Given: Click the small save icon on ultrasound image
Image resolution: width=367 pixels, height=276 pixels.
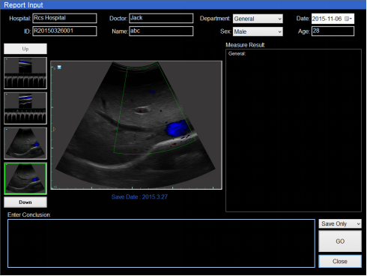Looking at the screenshot, I should click(x=59, y=67).
